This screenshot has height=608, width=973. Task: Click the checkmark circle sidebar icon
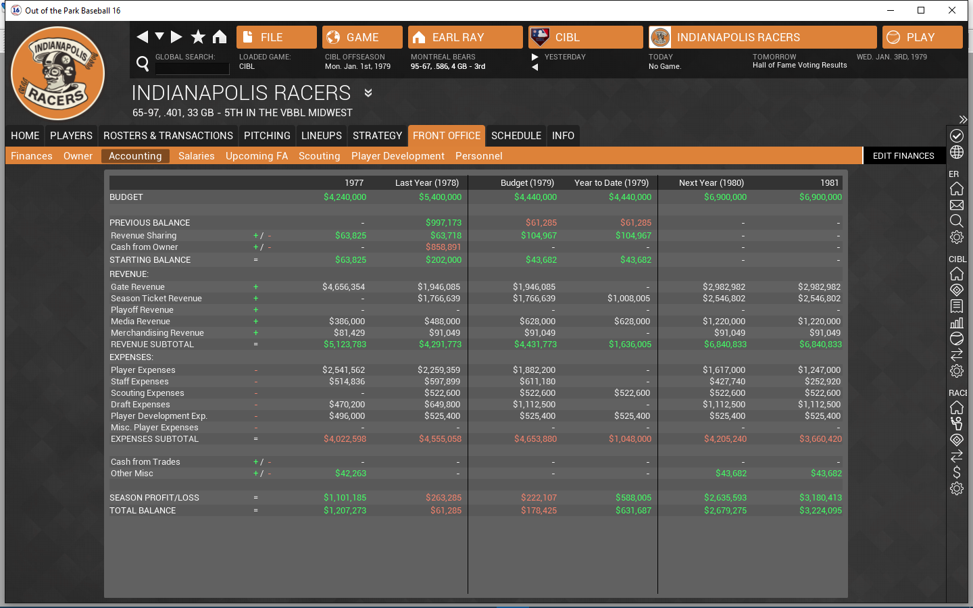point(957,136)
